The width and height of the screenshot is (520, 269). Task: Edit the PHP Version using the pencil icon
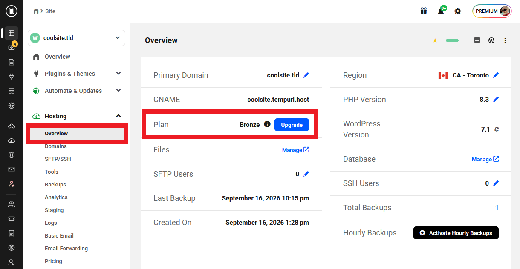pyautogui.click(x=496, y=99)
